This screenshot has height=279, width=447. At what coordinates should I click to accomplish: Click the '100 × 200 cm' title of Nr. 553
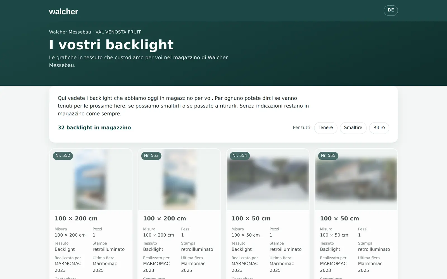pos(164,218)
